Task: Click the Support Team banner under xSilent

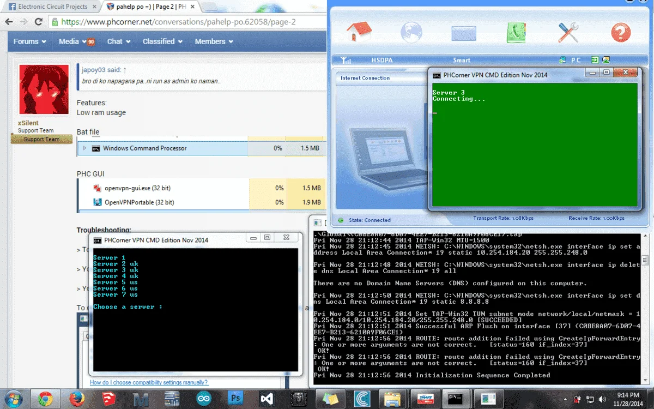Action: [41, 139]
